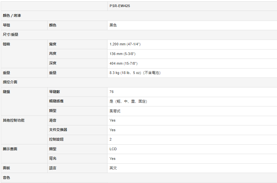277x183 pixels.
Task: Click the 琴體 row label
Action: pos(6,25)
